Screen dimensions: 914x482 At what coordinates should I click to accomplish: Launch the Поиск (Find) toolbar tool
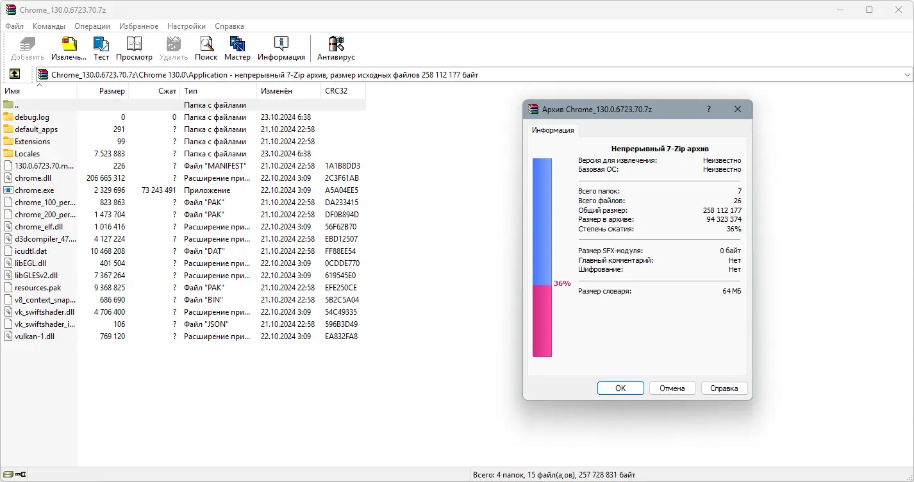point(206,44)
